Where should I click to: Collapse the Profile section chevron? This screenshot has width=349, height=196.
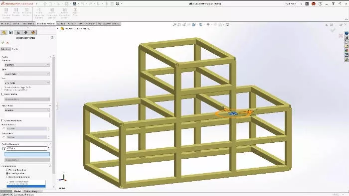[x=50, y=57]
